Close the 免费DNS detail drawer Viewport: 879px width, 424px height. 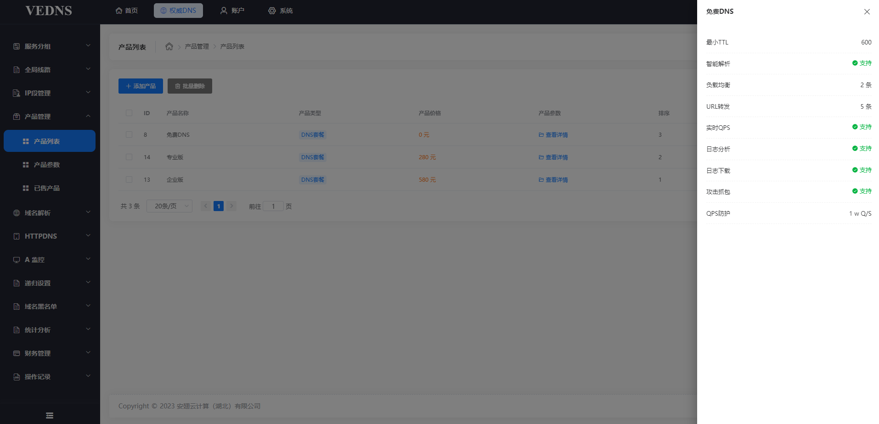pyautogui.click(x=867, y=11)
